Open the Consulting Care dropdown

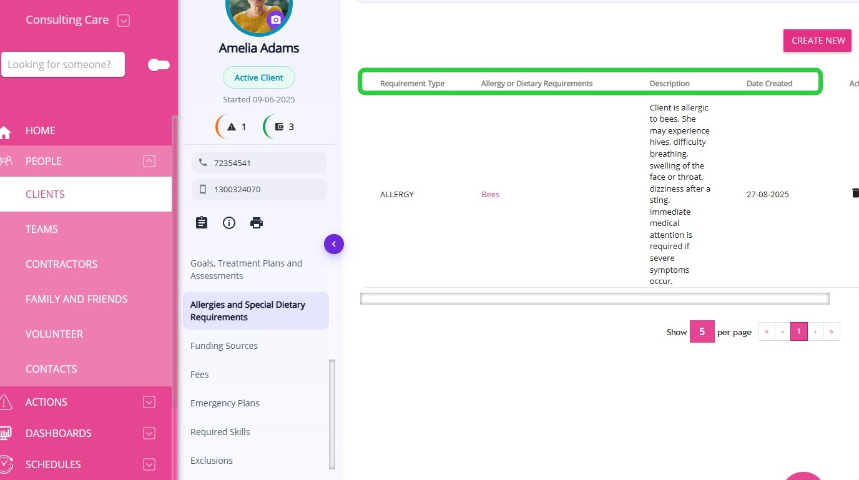[124, 21]
